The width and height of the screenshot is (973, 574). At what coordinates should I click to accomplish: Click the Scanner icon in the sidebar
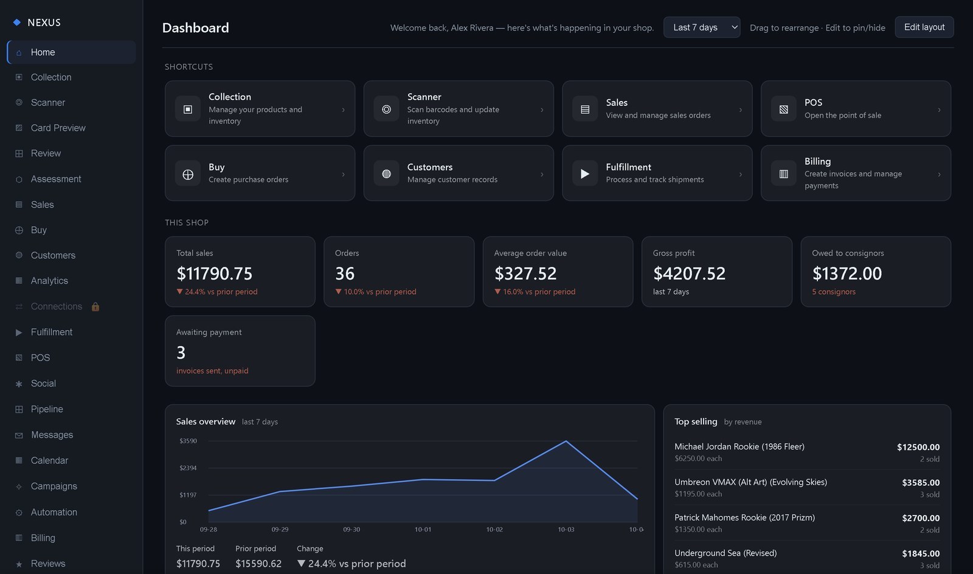[x=19, y=103]
